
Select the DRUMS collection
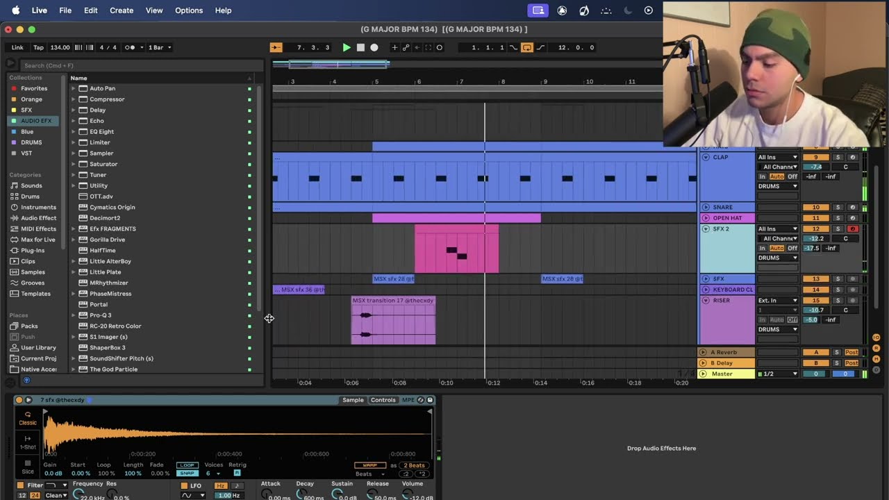pyautogui.click(x=31, y=142)
